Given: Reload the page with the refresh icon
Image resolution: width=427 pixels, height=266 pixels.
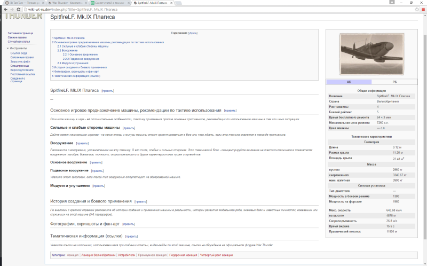Looking at the screenshot, I should tap(19, 9).
